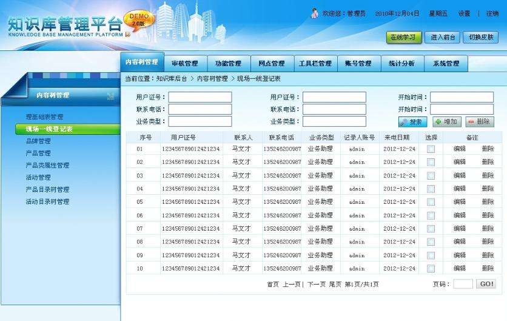This screenshot has height=321, width=507.
Task: Click the 记录人账号 column header
Action: [359, 138]
